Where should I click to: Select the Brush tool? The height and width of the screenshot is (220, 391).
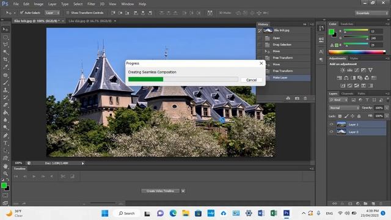(5, 82)
